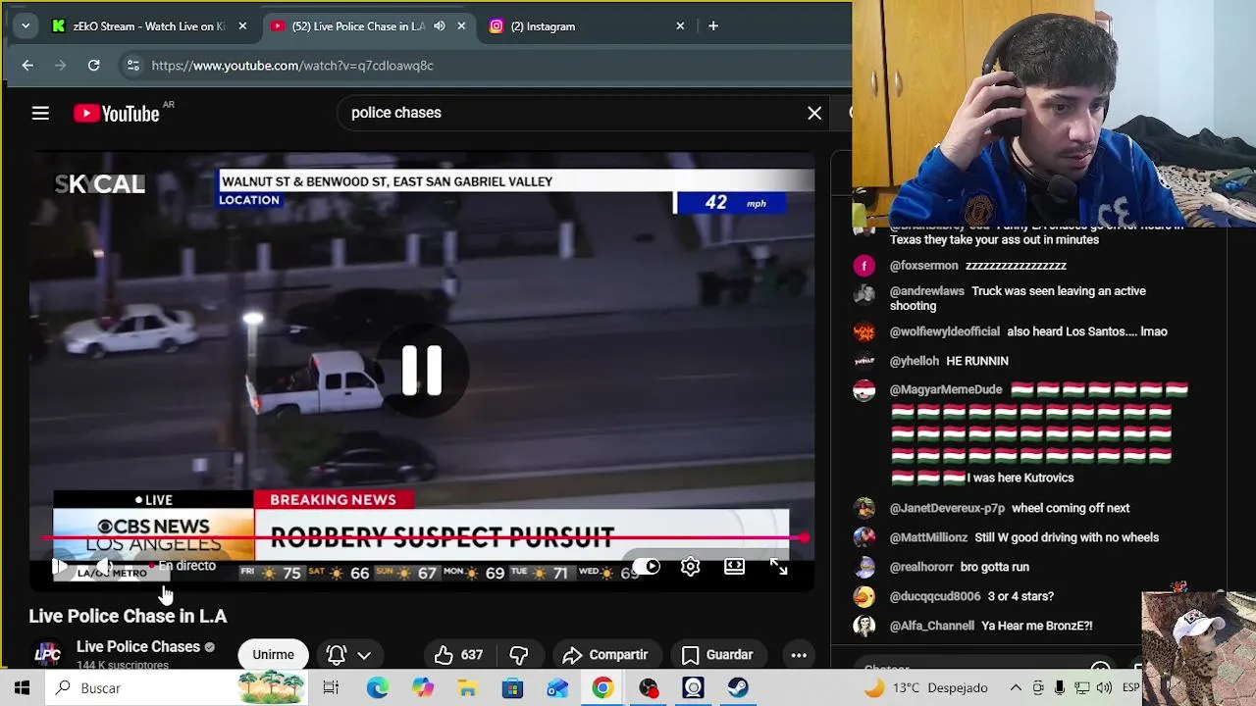Open Task View on taskbar
1256x706 pixels.
tap(331, 688)
